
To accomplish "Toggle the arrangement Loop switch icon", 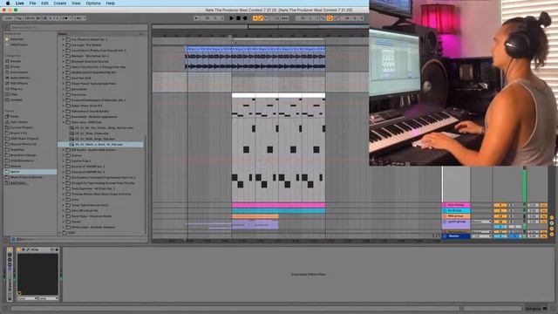I will 330,18.
